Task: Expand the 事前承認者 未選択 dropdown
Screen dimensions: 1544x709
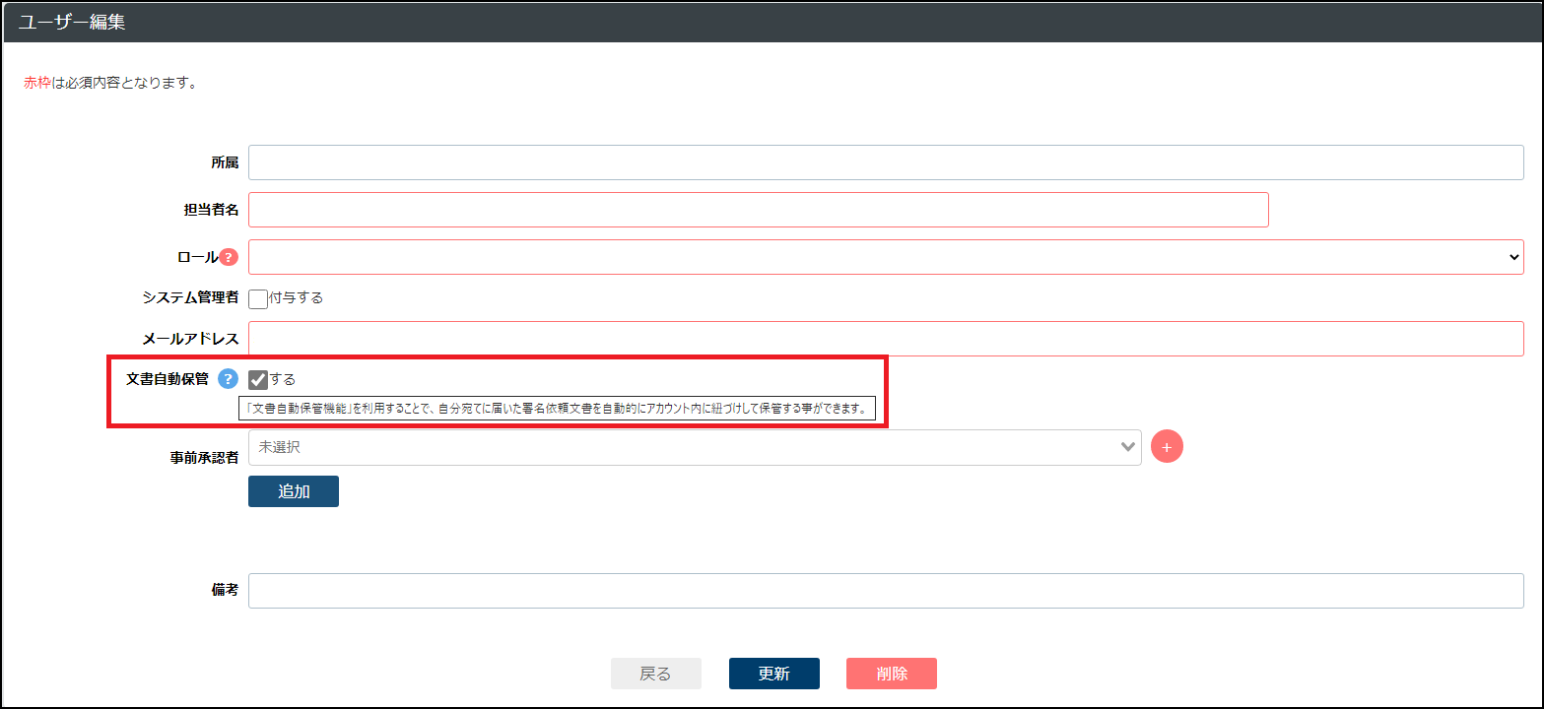Action: [694, 447]
